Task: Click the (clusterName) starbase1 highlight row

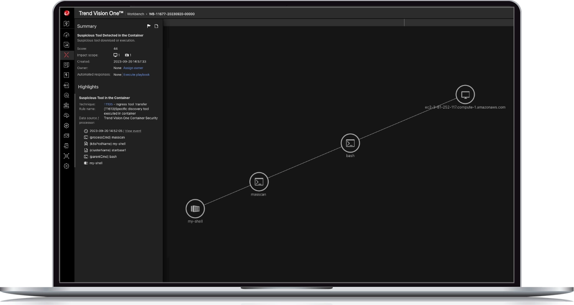Action: tap(105, 150)
